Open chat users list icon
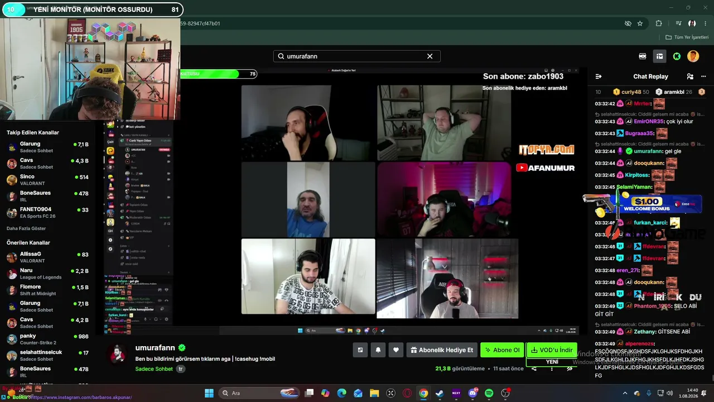 (x=690, y=76)
